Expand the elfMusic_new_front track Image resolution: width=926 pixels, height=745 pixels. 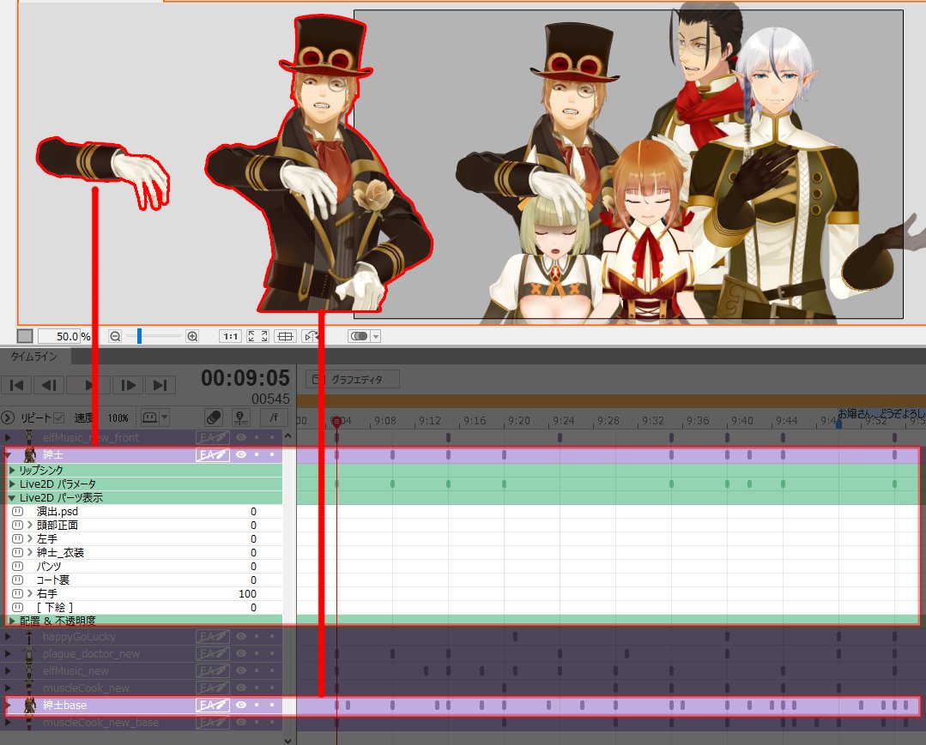click(x=8, y=438)
